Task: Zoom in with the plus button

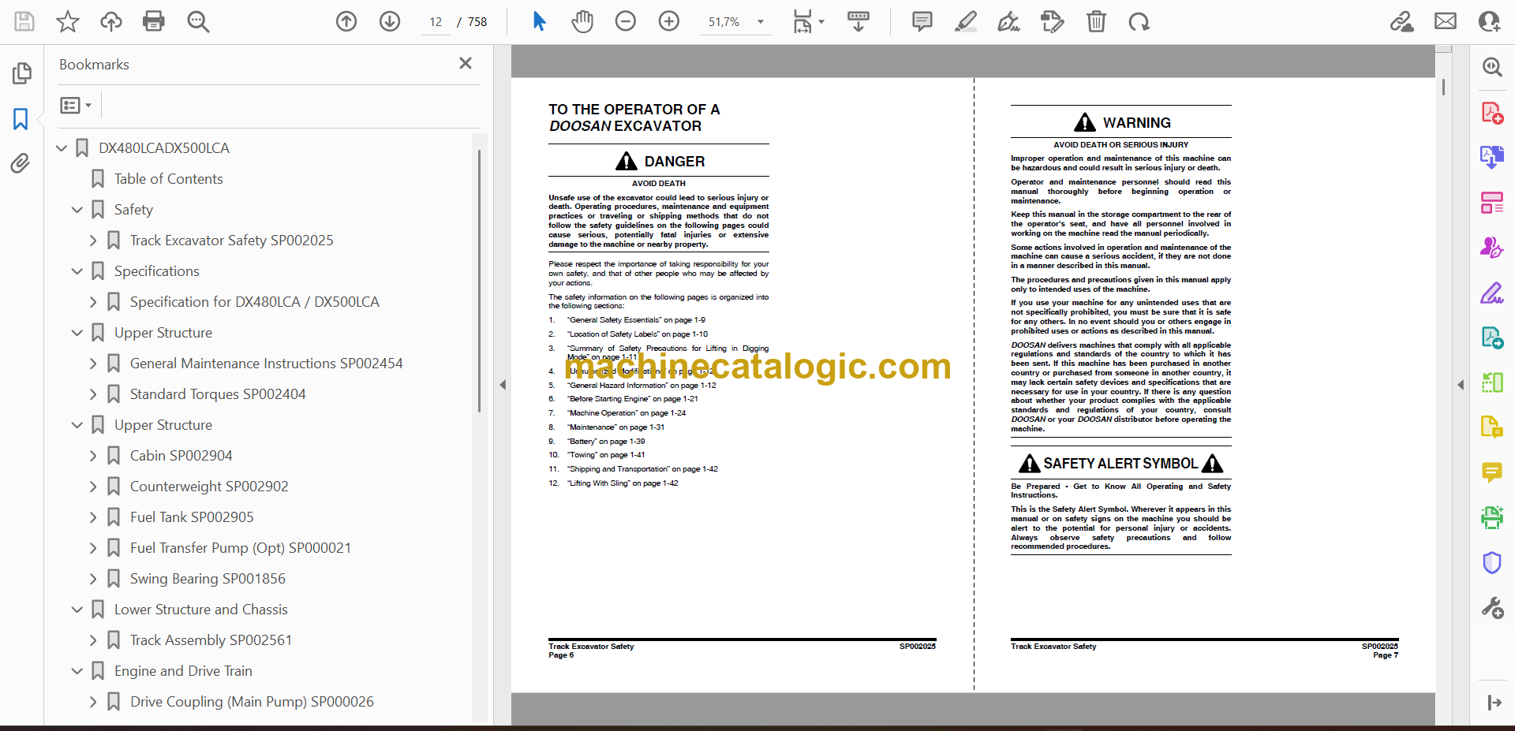Action: [669, 21]
